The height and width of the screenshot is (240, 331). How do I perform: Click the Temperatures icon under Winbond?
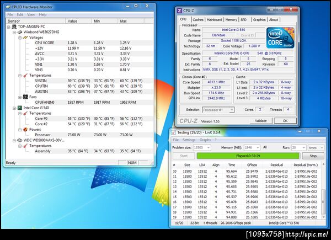[x=25, y=76]
